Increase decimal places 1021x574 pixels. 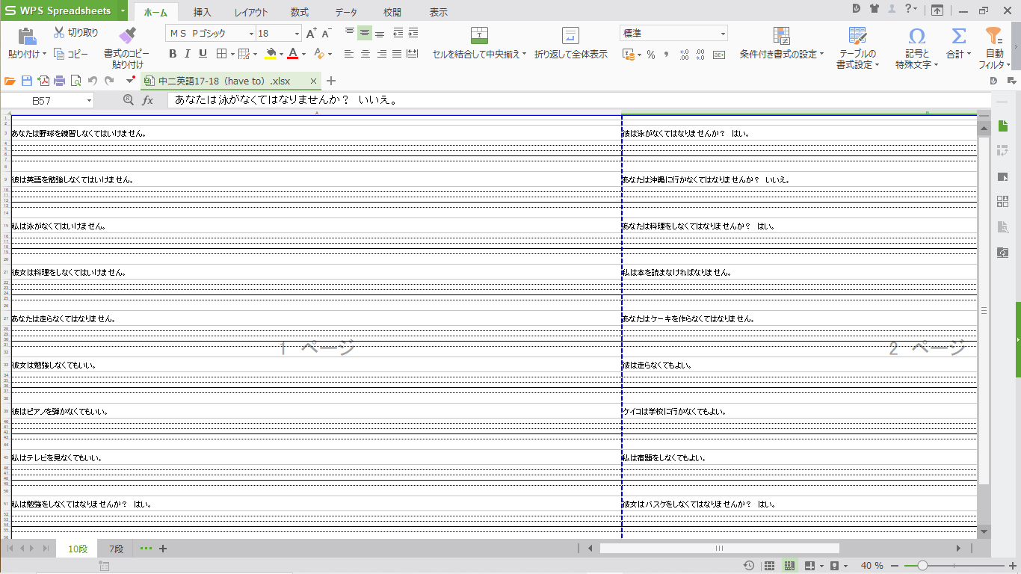(x=685, y=55)
